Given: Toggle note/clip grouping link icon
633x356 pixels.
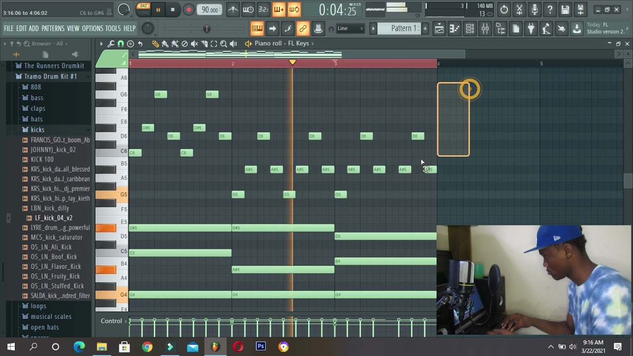Looking at the screenshot, I should pos(303,29).
